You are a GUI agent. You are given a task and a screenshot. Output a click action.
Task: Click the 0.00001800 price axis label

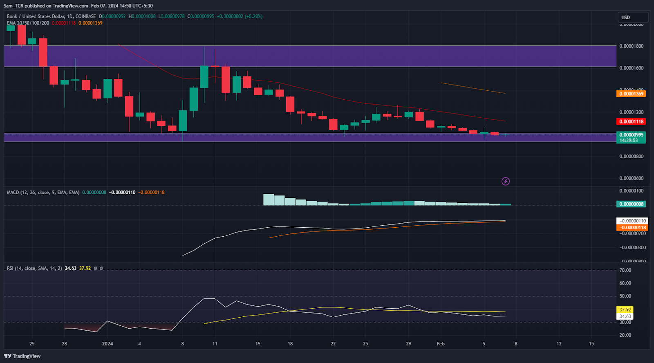[x=631, y=46]
